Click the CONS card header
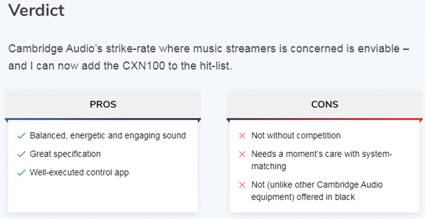Screen dimensions: 425x219 tap(324, 105)
